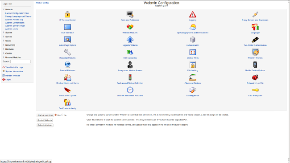The width and height of the screenshot is (290, 163).
Task: Open Two-Factor Authentication icon
Action: pyautogui.click(x=255, y=40)
